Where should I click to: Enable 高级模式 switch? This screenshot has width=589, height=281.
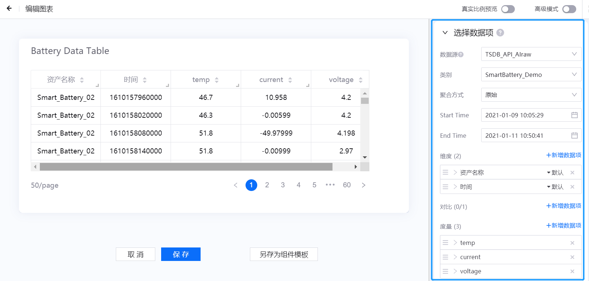569,9
